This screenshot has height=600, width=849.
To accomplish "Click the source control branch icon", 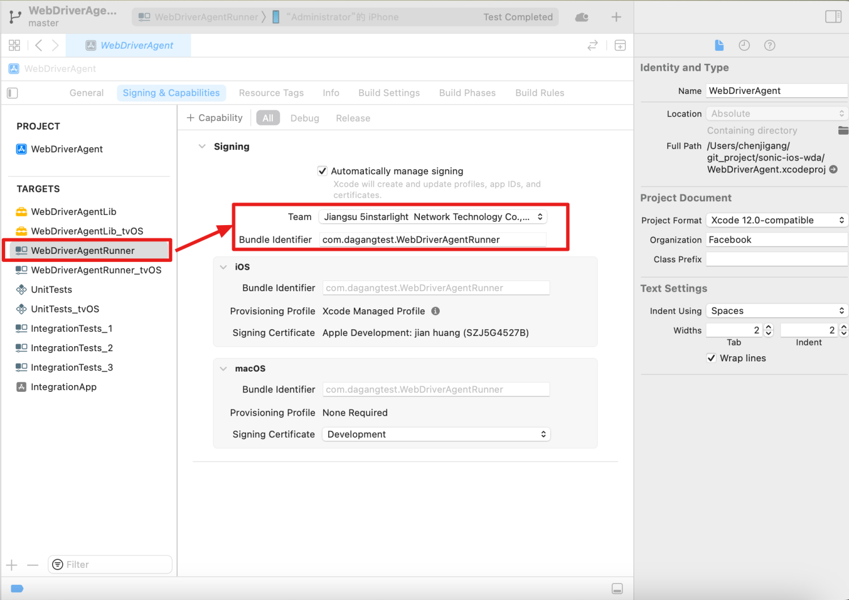I will click(x=15, y=17).
